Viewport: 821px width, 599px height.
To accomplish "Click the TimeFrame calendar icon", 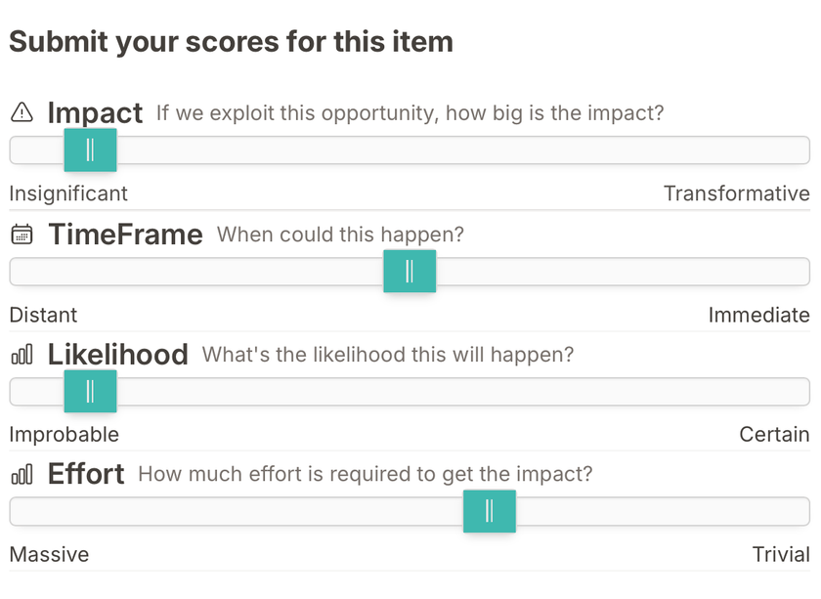I will click(22, 235).
